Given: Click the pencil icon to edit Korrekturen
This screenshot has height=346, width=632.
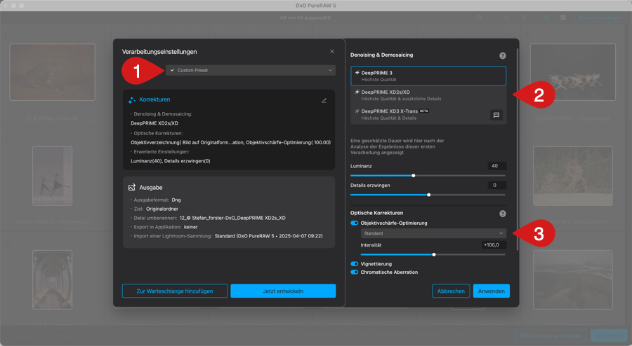Looking at the screenshot, I should click(x=324, y=100).
